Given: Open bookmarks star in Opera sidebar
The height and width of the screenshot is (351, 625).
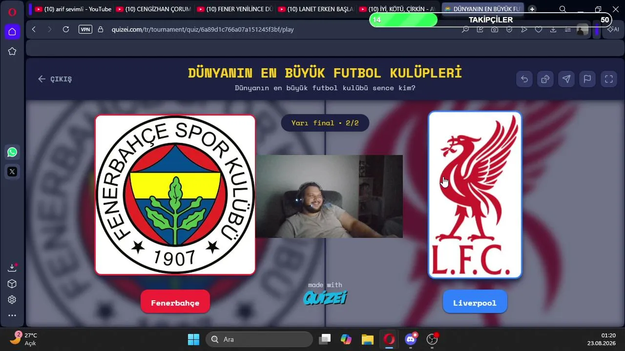Looking at the screenshot, I should [12, 51].
